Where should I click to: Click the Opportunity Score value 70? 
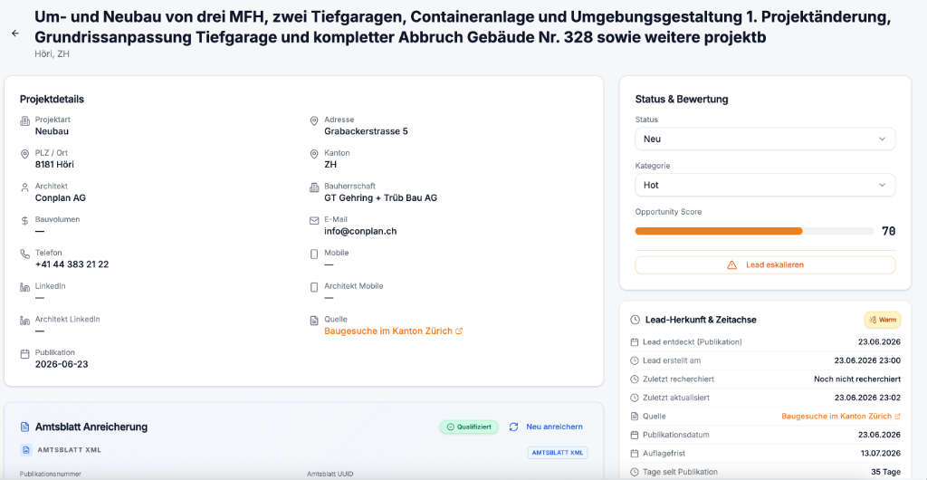888,231
